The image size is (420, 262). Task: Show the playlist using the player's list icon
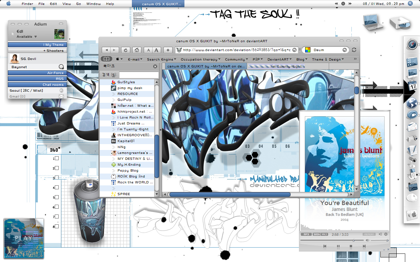coord(380,234)
